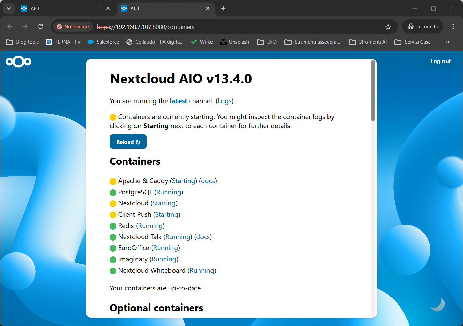Screen dimensions: 463x326
Task: Open the Salesforce bookmark
Action: (x=103, y=42)
